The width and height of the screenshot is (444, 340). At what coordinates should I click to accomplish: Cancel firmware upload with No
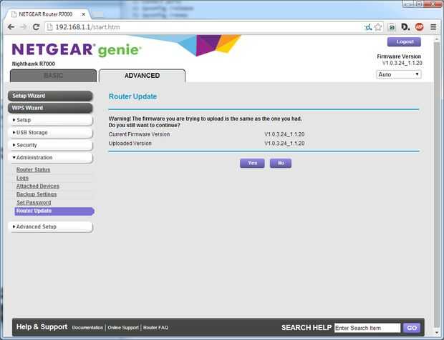pos(281,164)
